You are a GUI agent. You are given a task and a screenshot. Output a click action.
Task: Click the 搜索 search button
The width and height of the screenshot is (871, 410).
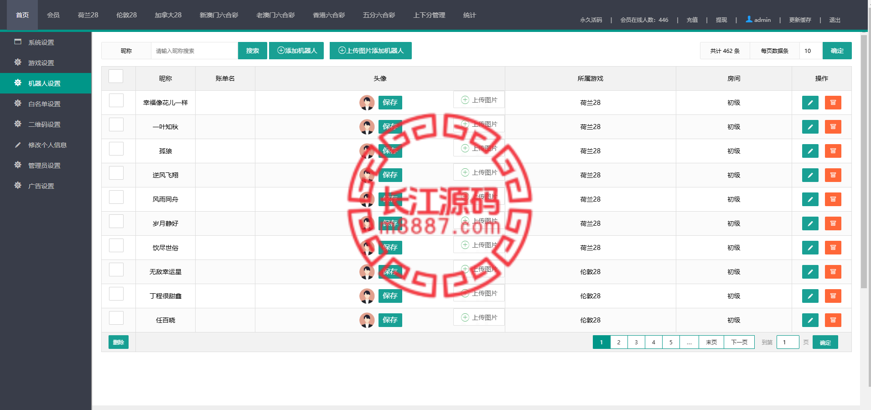[x=253, y=51]
